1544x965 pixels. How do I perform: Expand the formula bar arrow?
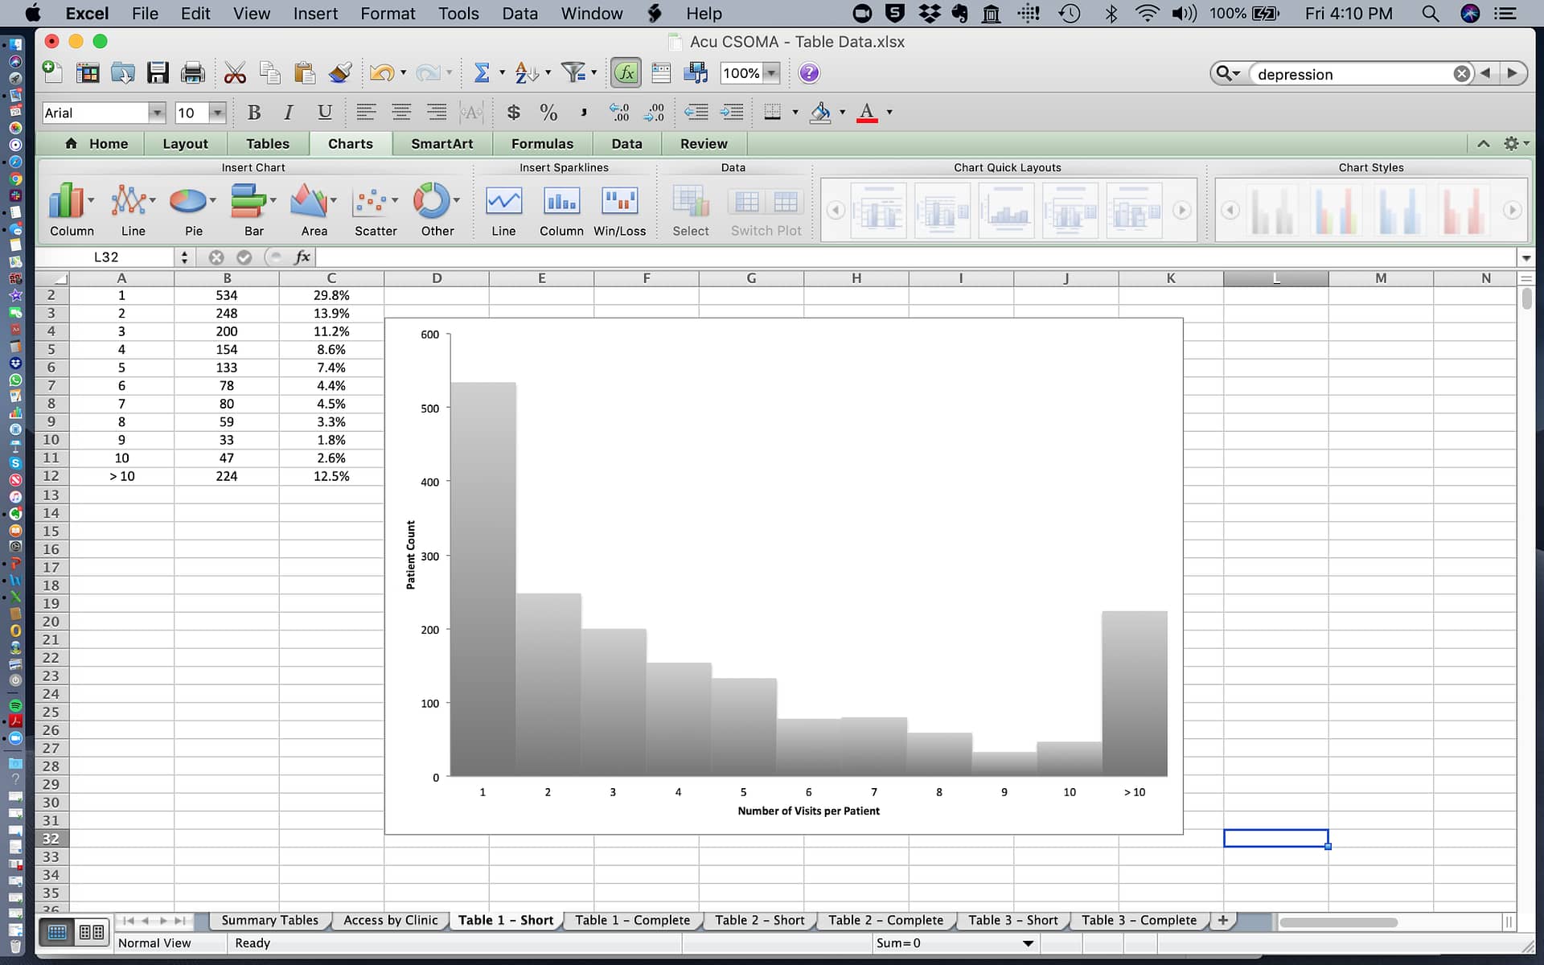pos(1526,257)
